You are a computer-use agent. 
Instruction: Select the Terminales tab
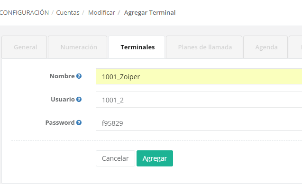point(137,47)
